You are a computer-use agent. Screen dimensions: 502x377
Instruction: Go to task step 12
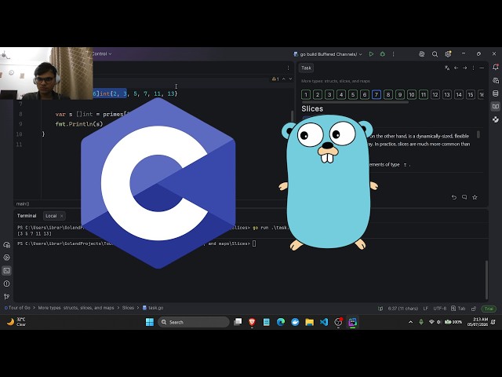[435, 94]
